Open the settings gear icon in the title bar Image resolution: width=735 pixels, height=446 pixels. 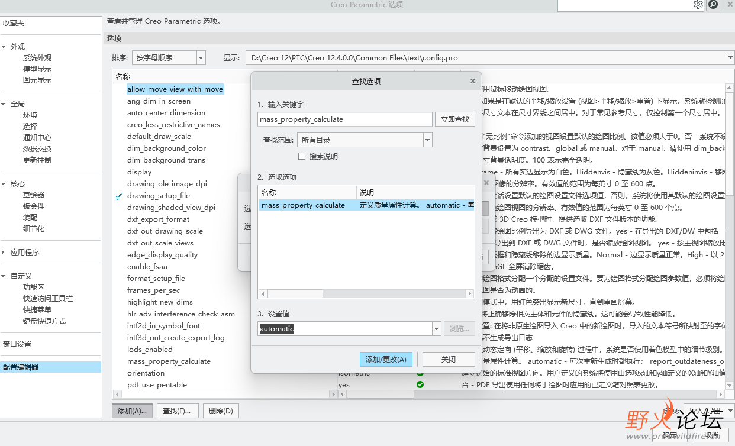698,5
